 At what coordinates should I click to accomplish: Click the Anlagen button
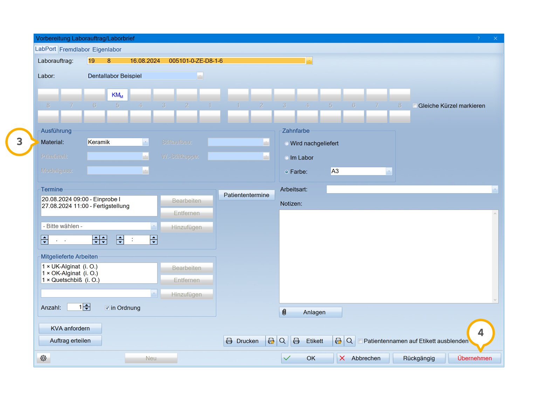[x=310, y=312]
